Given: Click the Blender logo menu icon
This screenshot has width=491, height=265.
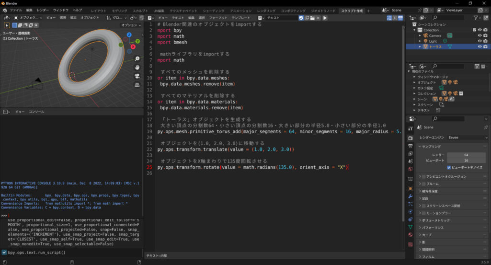Looking at the screenshot, I should [x=5, y=11].
